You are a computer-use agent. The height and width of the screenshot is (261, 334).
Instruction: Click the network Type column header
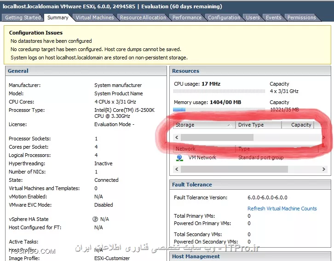tap(276, 149)
